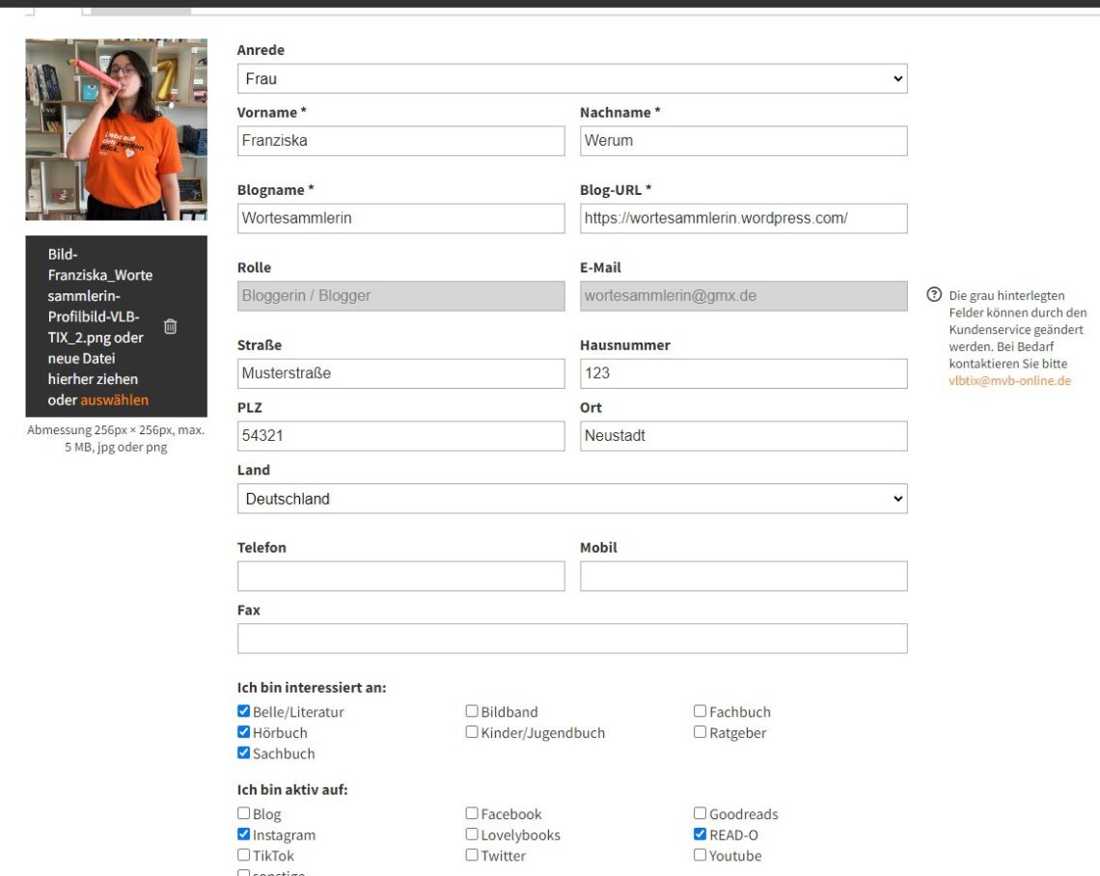The height and width of the screenshot is (876, 1100).
Task: Expand the Land dropdown showing Deutschland
Action: (x=571, y=499)
